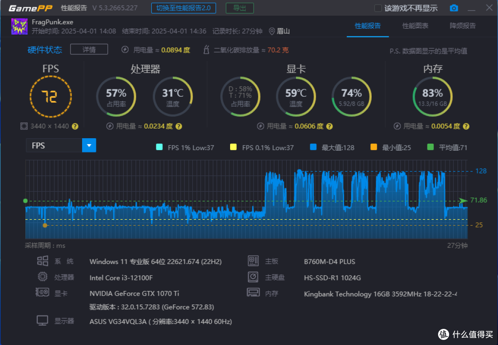Click the GPU 59℃ temperature gauge
498x345 pixels.
click(296, 96)
